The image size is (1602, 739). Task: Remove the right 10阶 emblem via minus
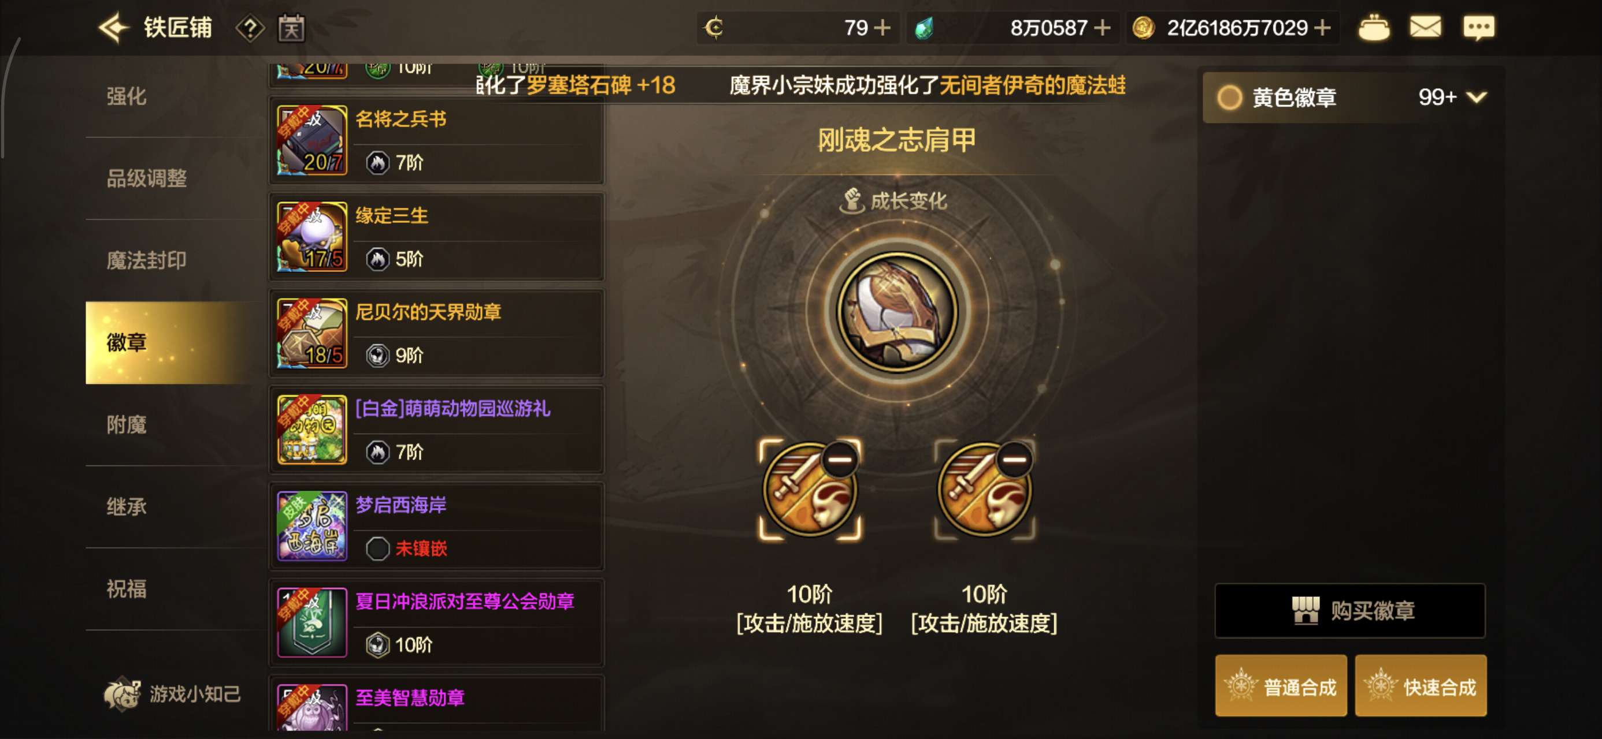point(1014,460)
